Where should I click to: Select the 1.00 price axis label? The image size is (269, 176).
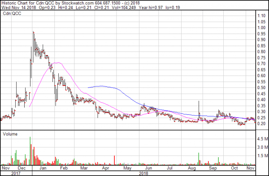[x=261, y=28]
